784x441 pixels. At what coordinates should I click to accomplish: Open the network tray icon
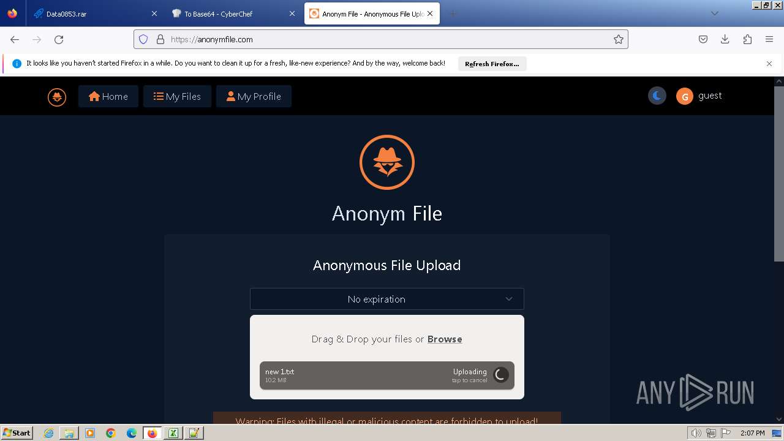click(711, 433)
